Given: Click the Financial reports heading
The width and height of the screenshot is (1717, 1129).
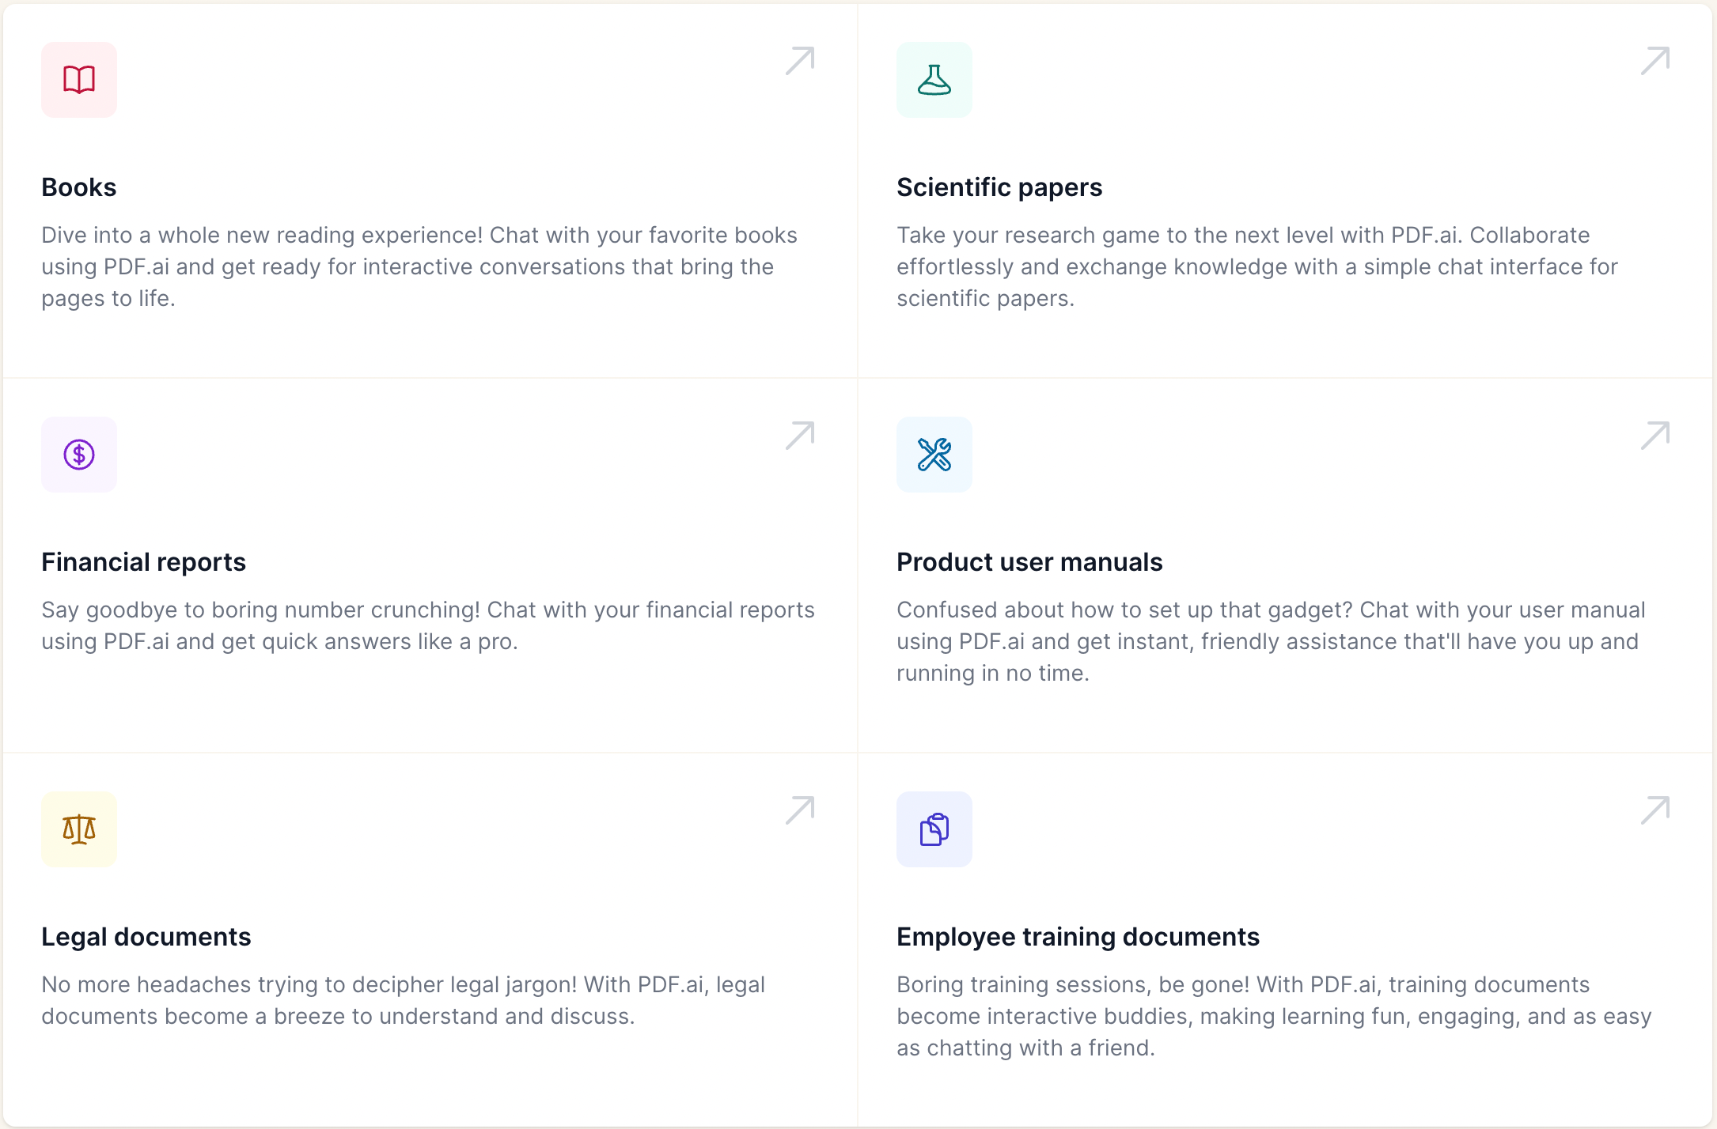Looking at the screenshot, I should coord(143,562).
